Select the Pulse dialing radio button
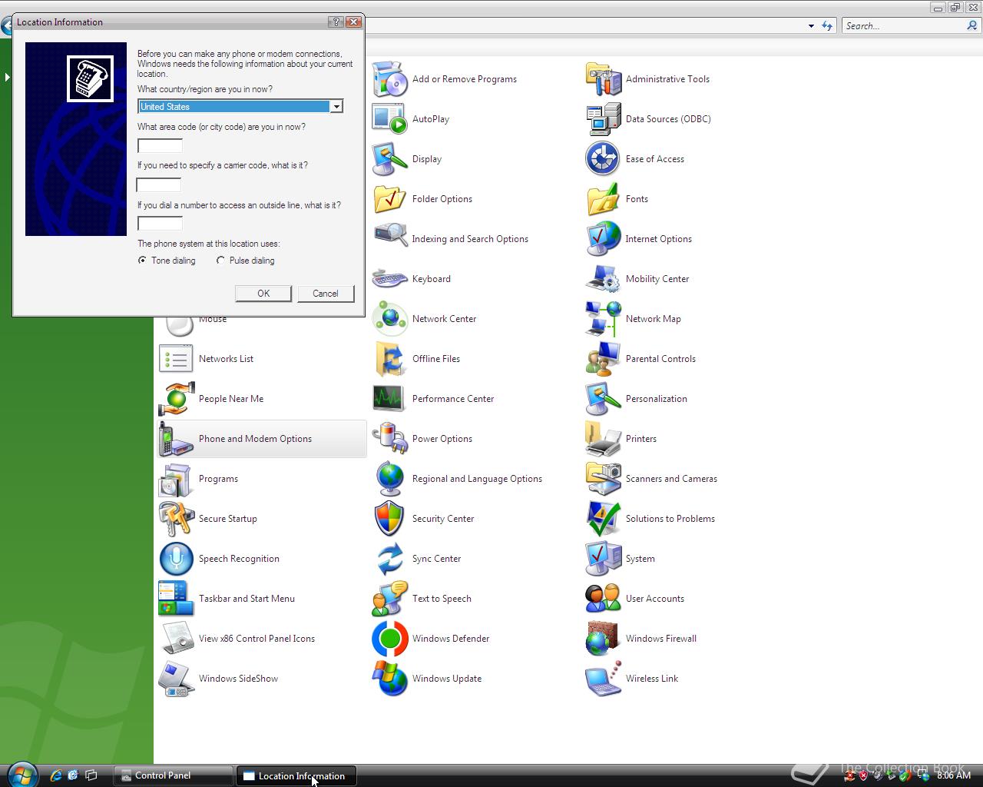This screenshot has width=983, height=787. tap(220, 261)
